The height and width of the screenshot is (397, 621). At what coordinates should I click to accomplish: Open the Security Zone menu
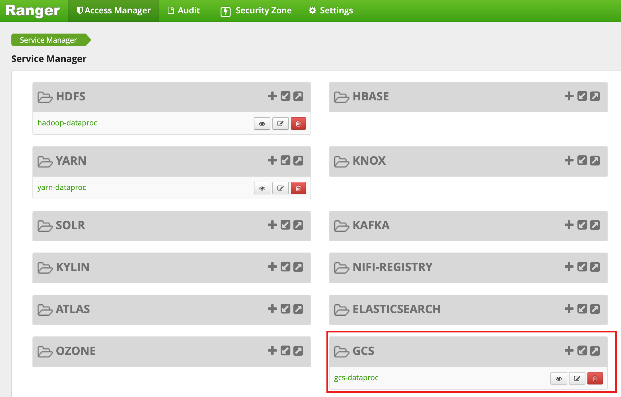tap(256, 11)
